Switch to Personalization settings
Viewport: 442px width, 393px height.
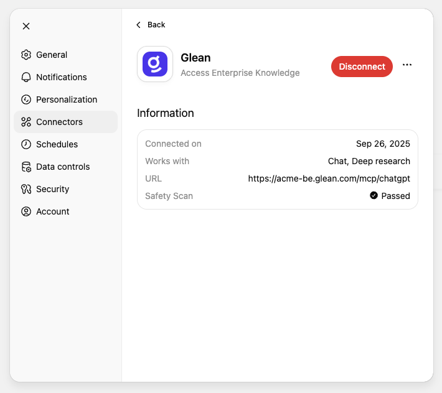[x=67, y=99]
